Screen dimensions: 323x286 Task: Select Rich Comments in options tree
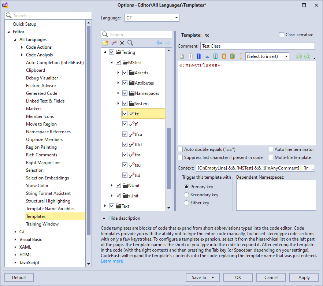coord(41,155)
